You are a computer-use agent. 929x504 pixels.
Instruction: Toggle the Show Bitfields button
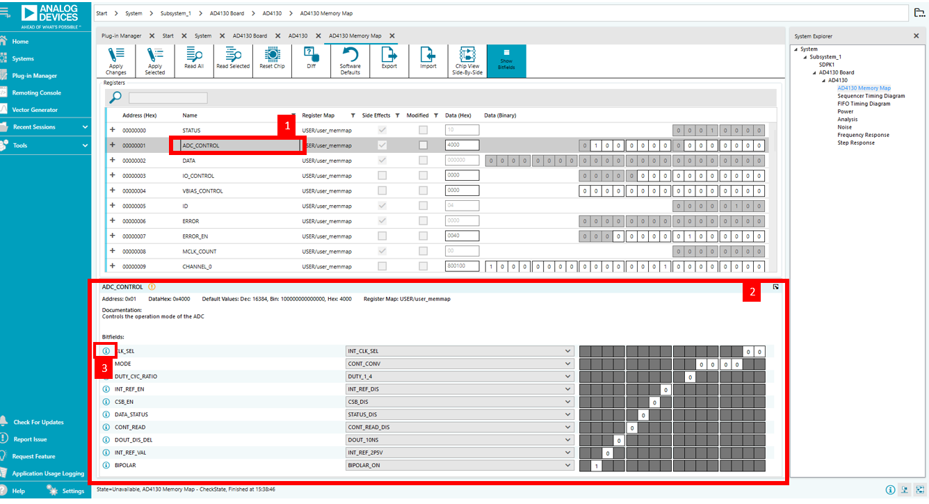click(x=506, y=60)
